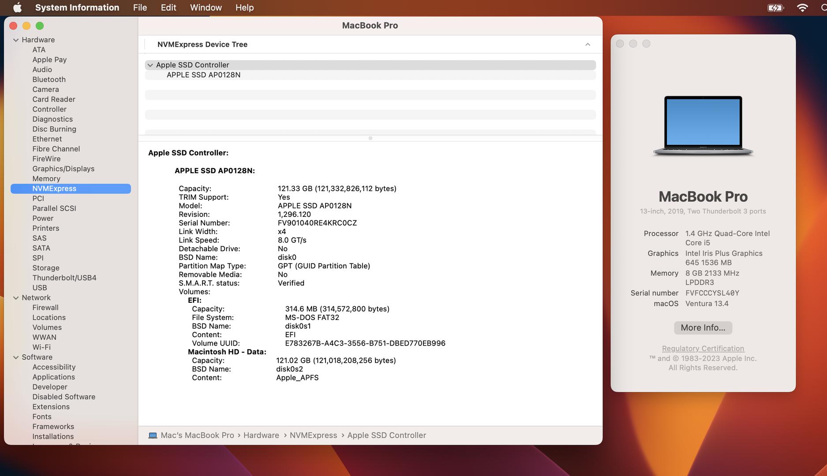Open the Apple menu icon

[x=17, y=7]
